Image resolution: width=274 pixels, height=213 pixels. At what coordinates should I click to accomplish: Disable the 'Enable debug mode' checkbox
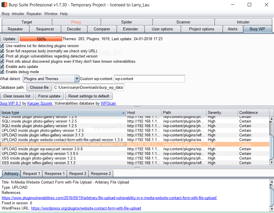coord(2,72)
